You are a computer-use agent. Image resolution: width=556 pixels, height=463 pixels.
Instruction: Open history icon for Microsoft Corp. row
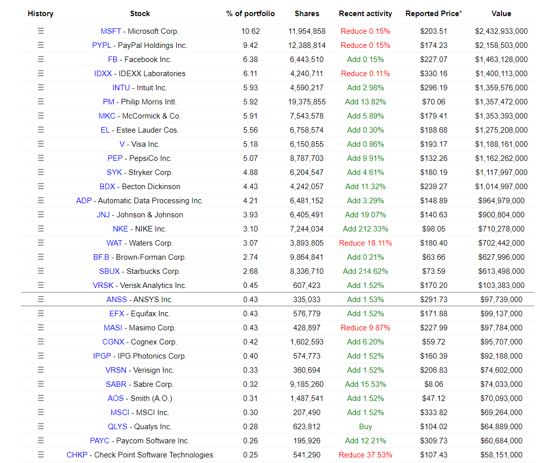coord(41,31)
